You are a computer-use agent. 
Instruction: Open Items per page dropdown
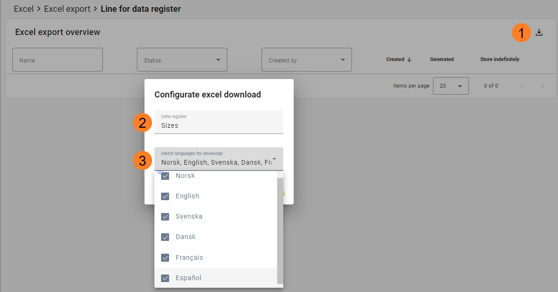[x=450, y=86]
